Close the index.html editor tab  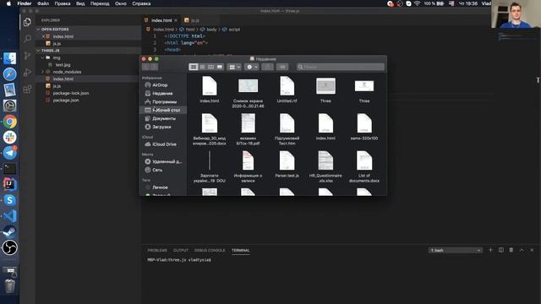pyautogui.click(x=176, y=20)
